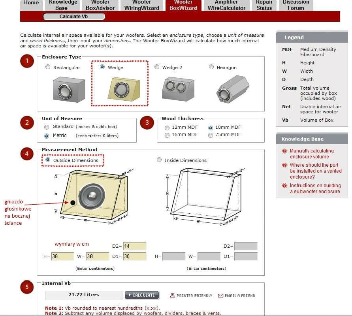Click the outside H height input field
The width and height of the screenshot is (352, 316).
(x=62, y=256)
